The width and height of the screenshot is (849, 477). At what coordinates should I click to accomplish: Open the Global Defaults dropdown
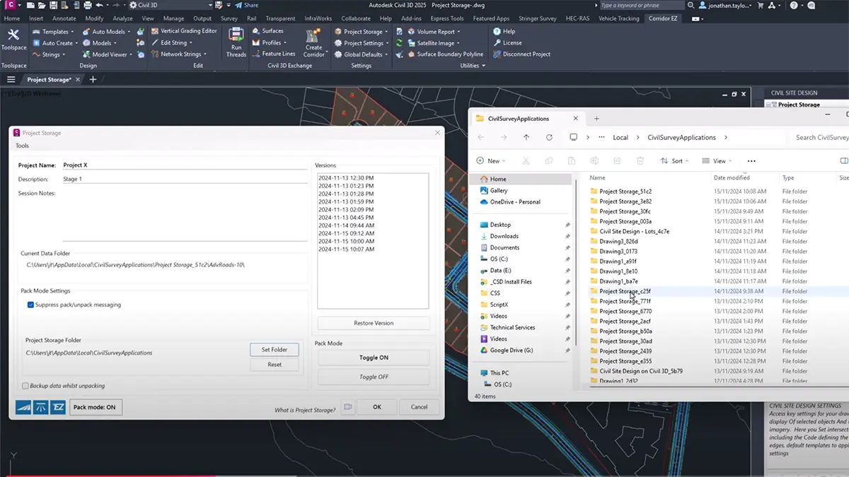362,54
